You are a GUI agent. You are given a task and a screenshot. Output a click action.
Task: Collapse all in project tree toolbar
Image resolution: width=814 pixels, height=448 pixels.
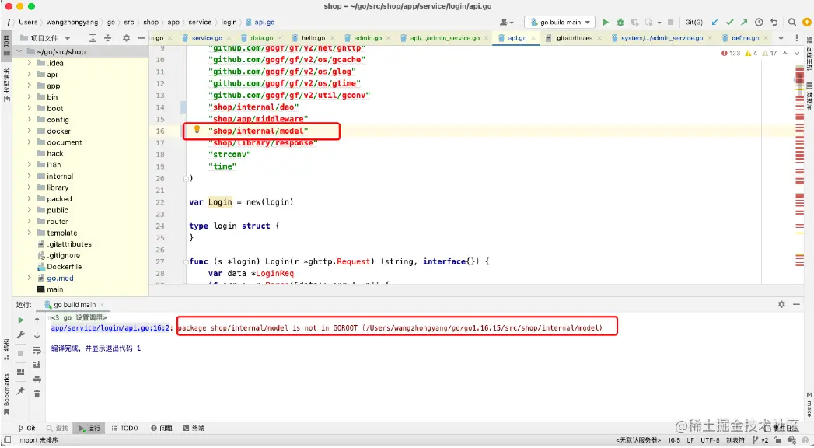107,38
